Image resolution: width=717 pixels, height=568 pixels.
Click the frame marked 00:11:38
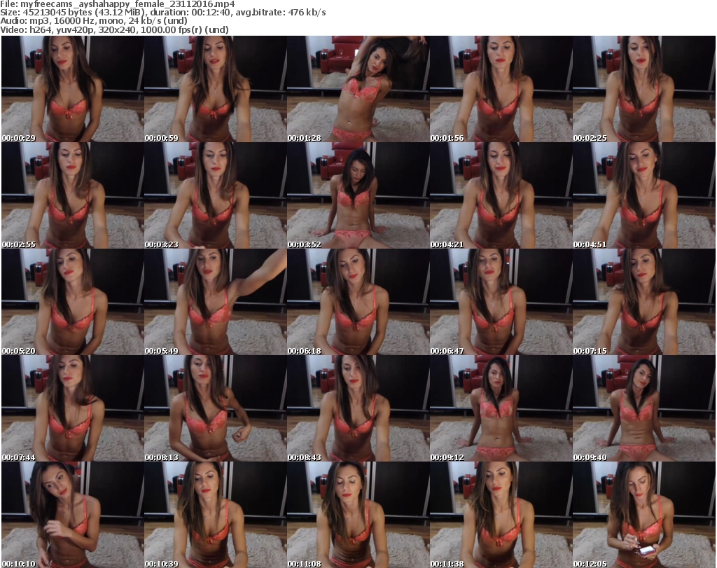(x=501, y=515)
